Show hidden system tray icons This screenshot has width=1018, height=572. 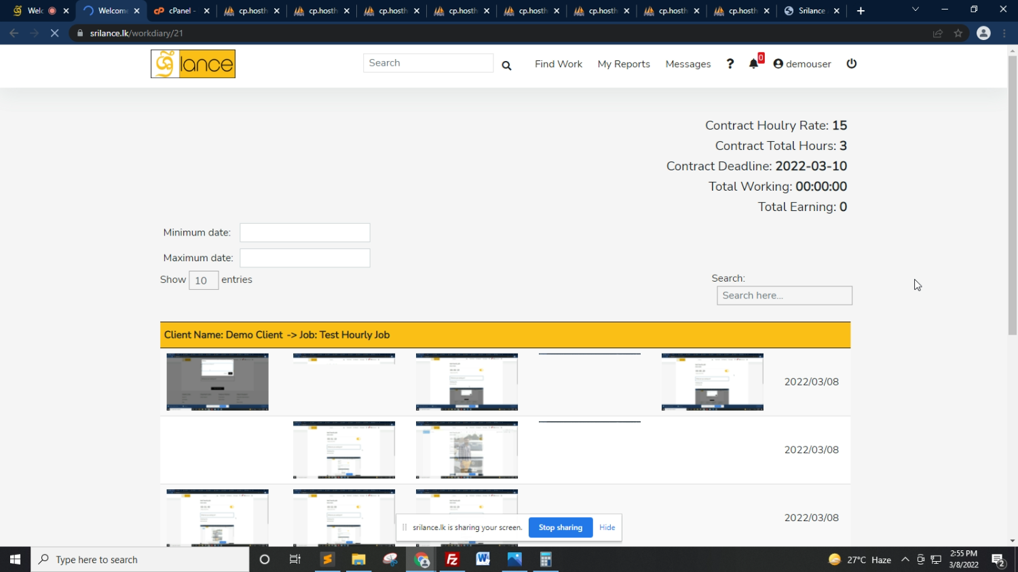click(x=905, y=560)
